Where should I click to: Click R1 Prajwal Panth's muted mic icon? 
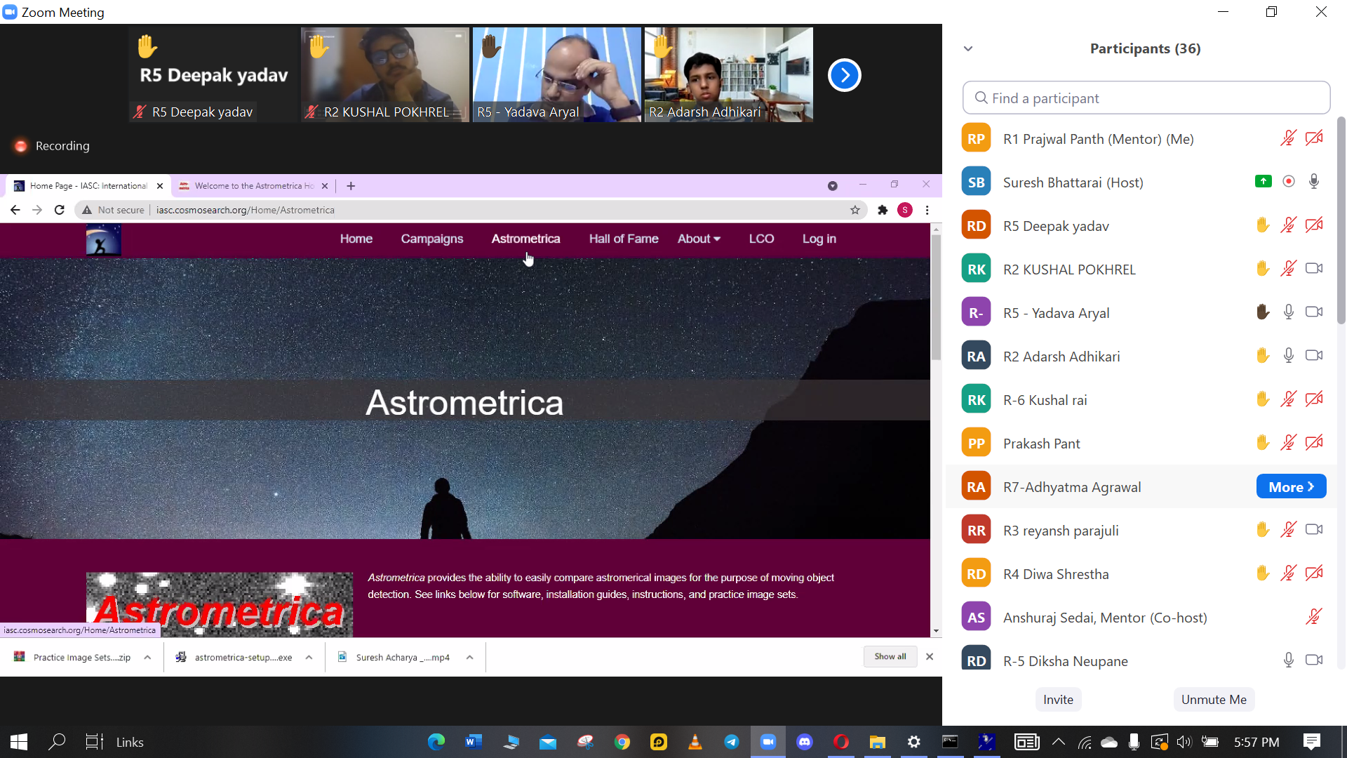[1288, 138]
